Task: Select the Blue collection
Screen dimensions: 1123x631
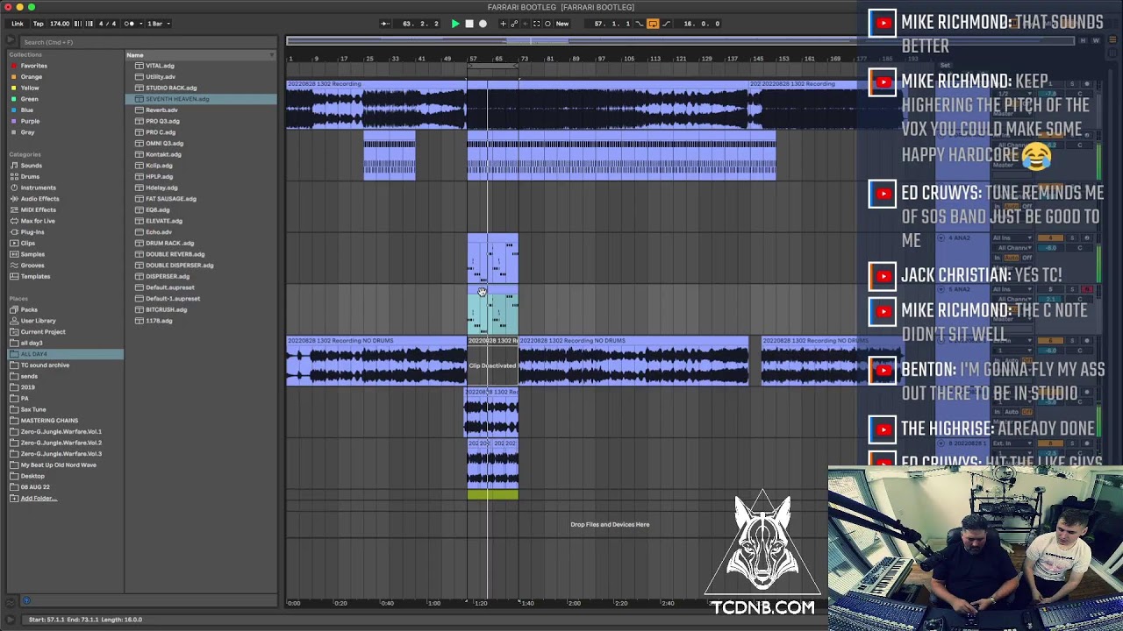Action: tap(27, 110)
